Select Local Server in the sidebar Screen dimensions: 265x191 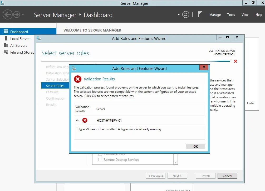click(20, 39)
